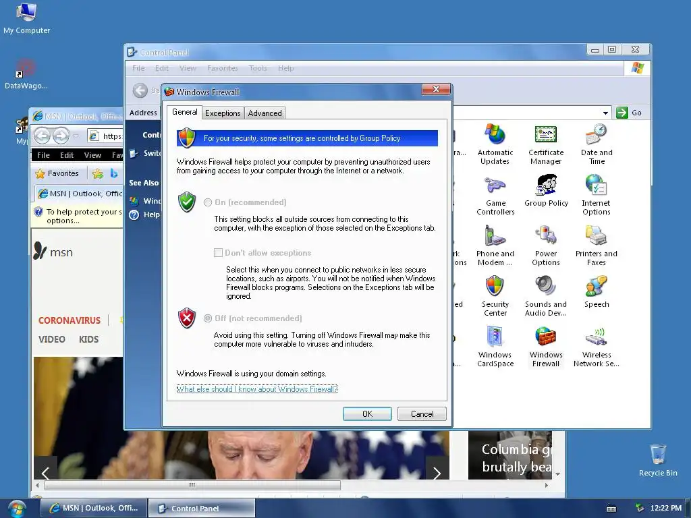The height and width of the screenshot is (518, 691).
Task: Open the history dropdown beside IE navigation arrows
Action: tap(76, 136)
